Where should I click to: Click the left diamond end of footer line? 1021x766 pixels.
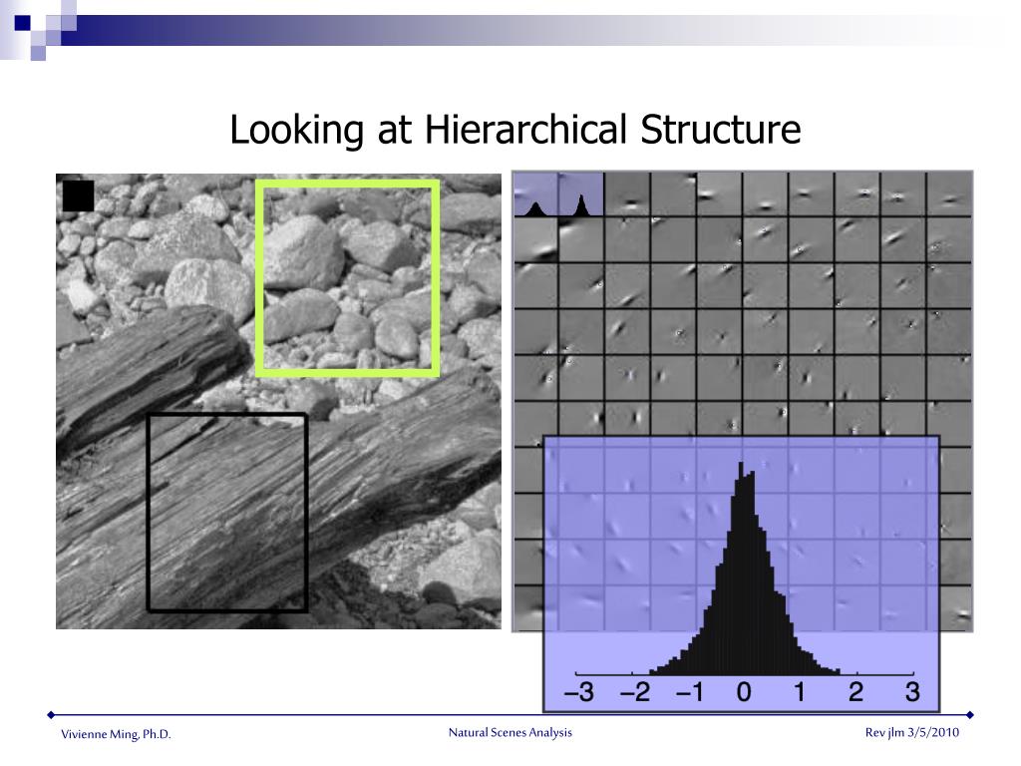click(x=51, y=715)
